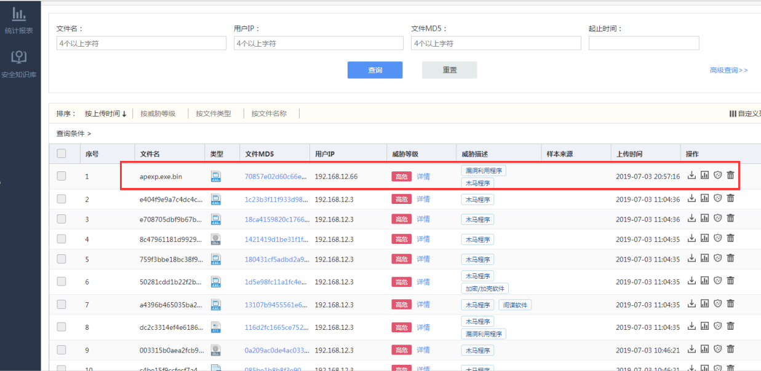Viewport: 761px width, 371px height.
Task: Check the box for row 1 apexp.exe.bin
Action: [62, 176]
